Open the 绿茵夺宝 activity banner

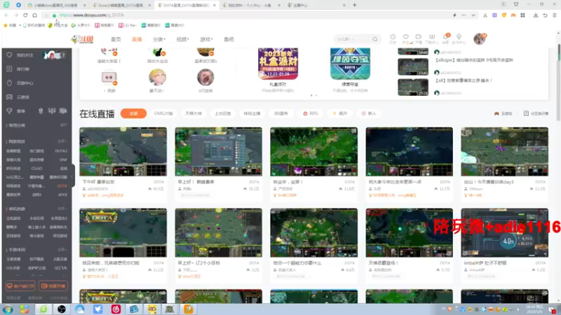(x=350, y=64)
